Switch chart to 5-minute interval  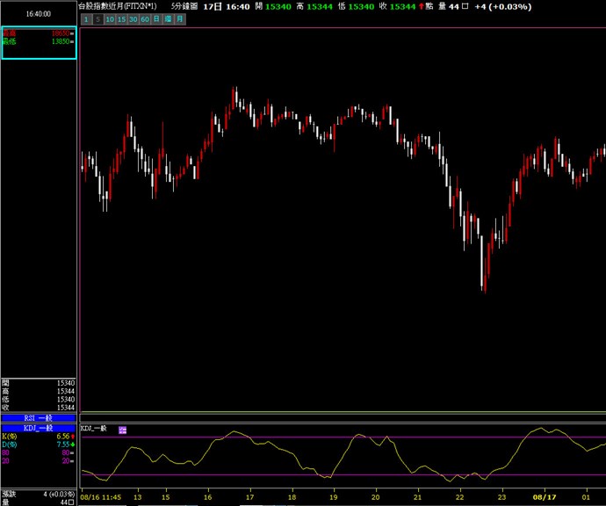(x=97, y=18)
